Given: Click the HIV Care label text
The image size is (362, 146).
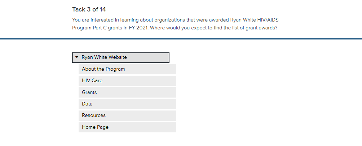Looking at the screenshot, I should (92, 81).
